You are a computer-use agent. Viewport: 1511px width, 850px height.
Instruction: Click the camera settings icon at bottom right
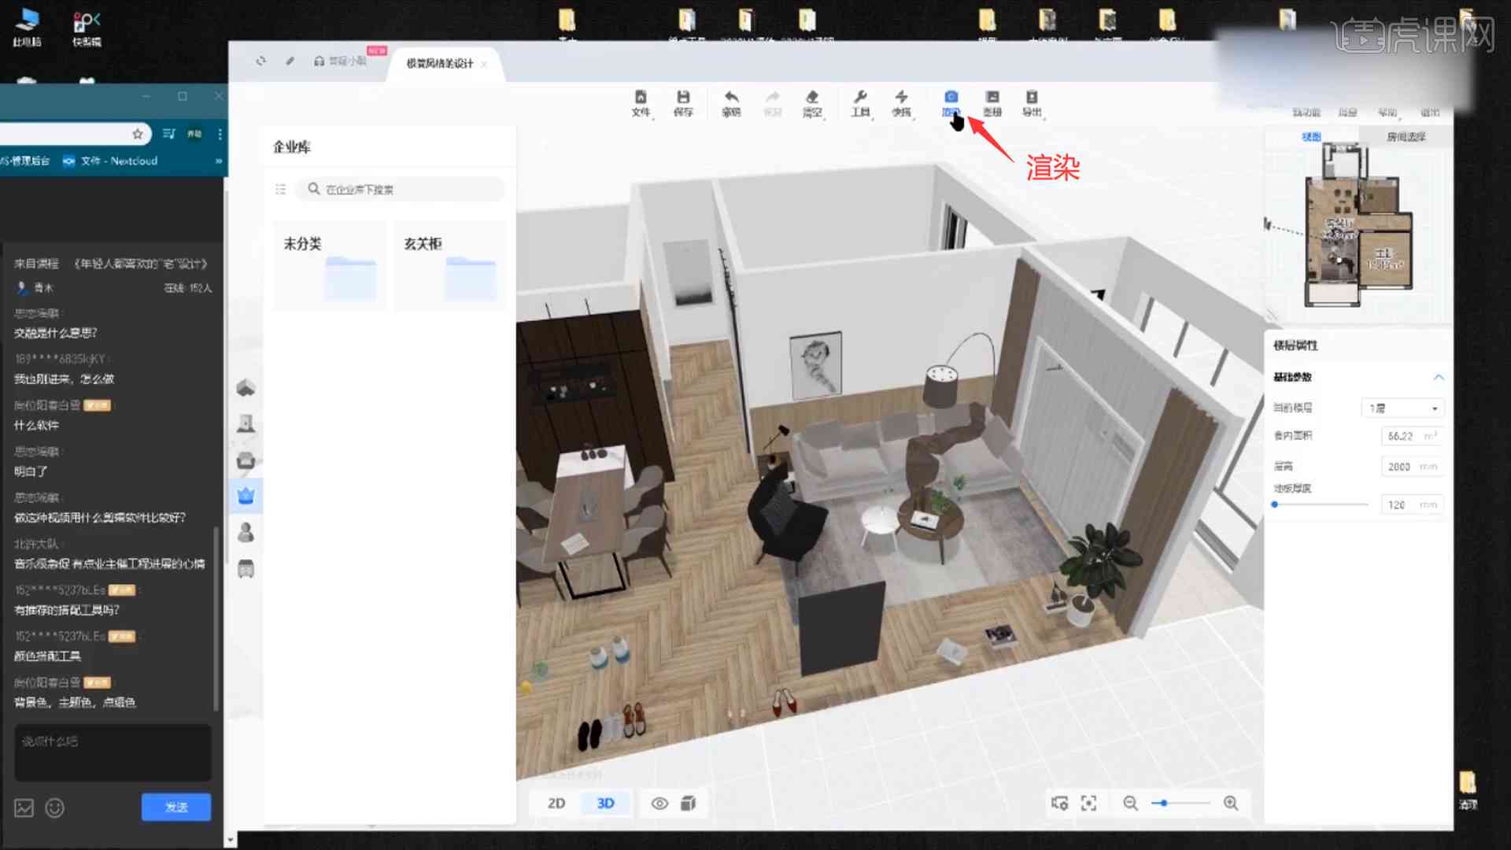[x=1059, y=803]
